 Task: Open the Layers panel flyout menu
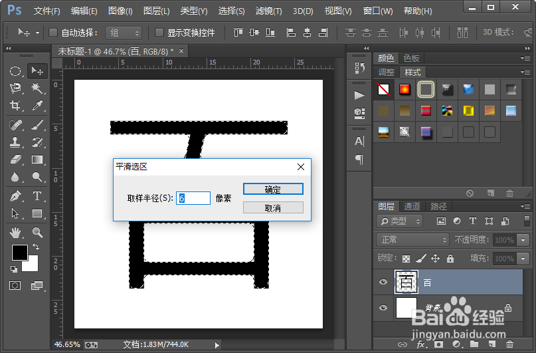pyautogui.click(x=525, y=206)
